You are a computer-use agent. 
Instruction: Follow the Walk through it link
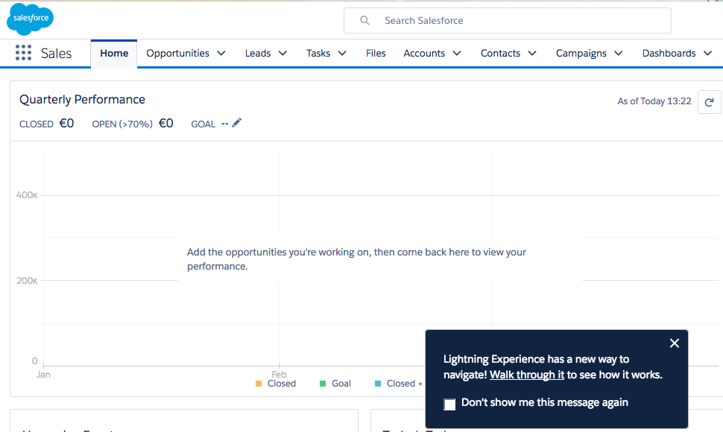click(526, 375)
